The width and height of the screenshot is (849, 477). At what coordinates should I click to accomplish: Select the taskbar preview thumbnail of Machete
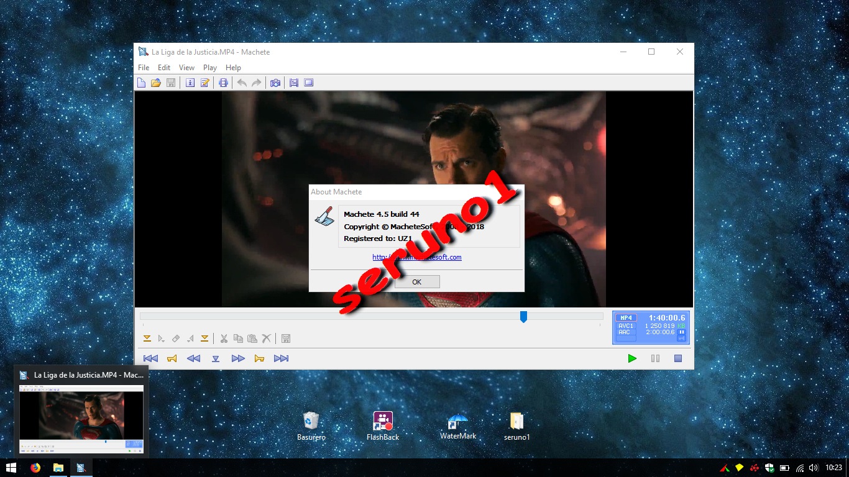coord(81,415)
